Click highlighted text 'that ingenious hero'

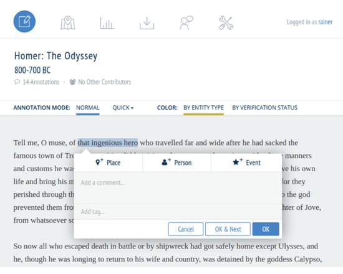coord(108,143)
